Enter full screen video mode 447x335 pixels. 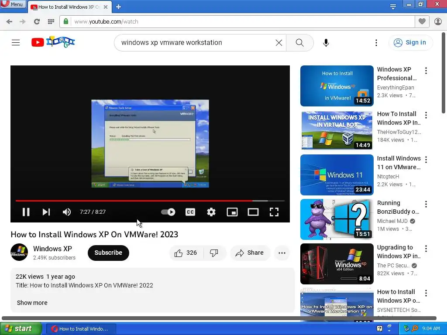point(274,212)
